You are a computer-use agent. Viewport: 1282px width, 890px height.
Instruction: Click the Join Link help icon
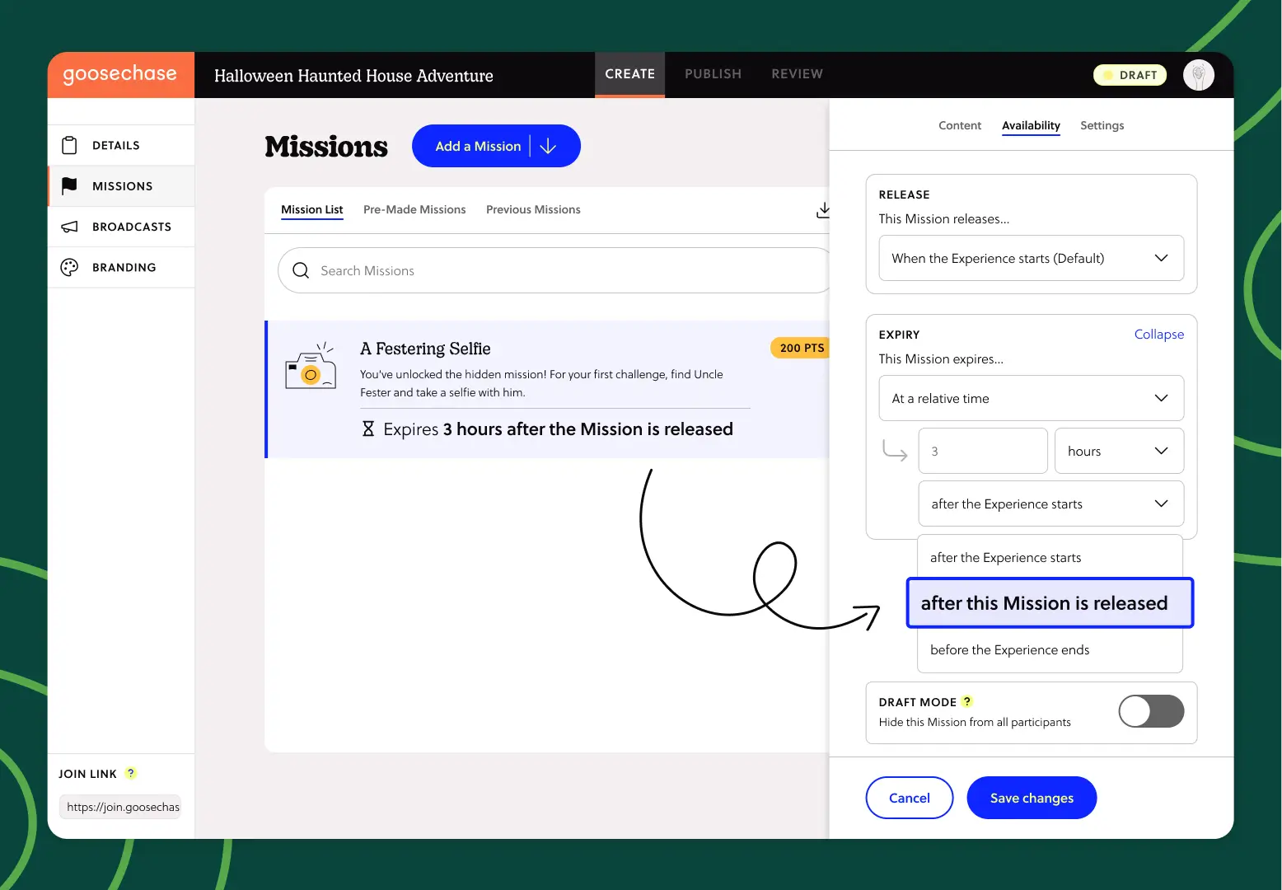coord(130,773)
